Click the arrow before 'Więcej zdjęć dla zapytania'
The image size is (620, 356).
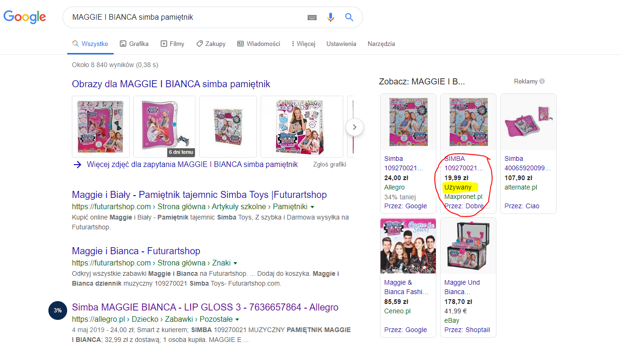(77, 165)
